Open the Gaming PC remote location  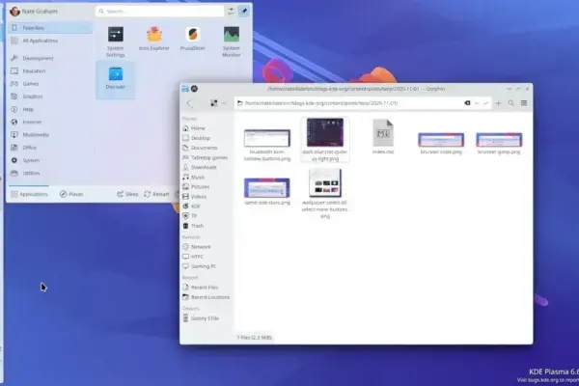point(207,266)
